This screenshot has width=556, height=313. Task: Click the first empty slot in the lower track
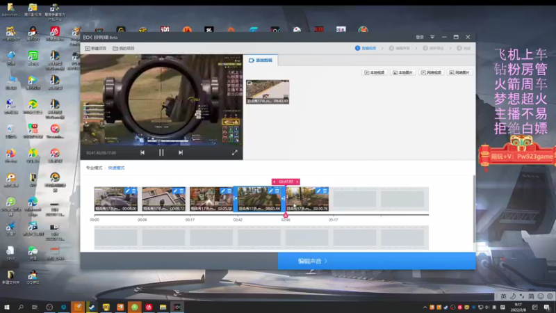point(116,237)
